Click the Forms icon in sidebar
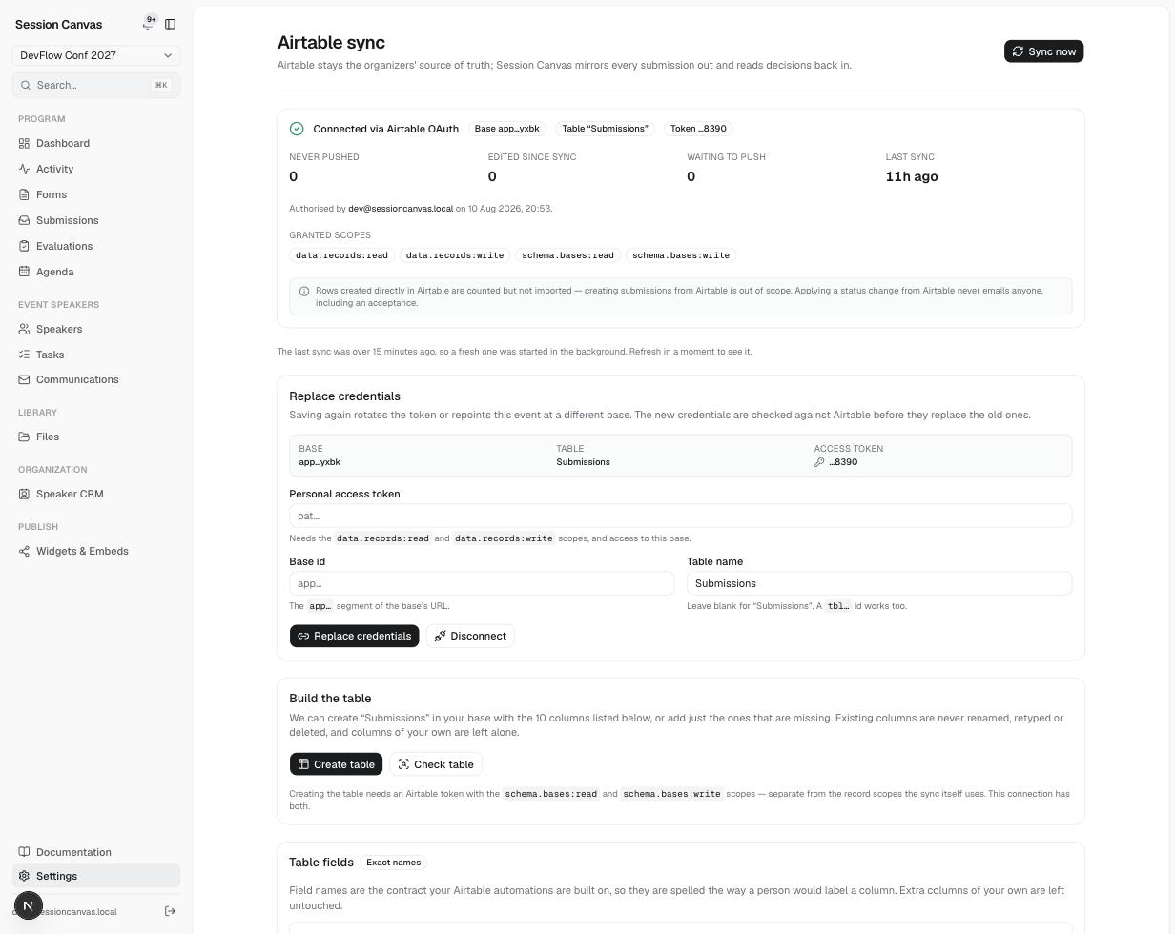The width and height of the screenshot is (1175, 934). (24, 194)
